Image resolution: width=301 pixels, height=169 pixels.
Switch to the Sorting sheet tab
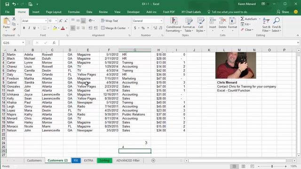coord(104,161)
